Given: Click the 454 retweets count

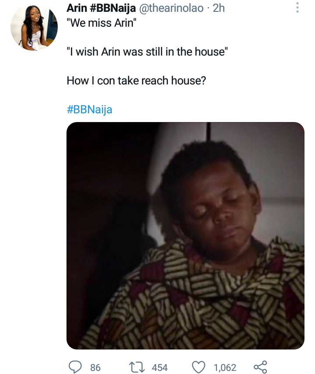Looking at the screenshot, I should (160, 367).
